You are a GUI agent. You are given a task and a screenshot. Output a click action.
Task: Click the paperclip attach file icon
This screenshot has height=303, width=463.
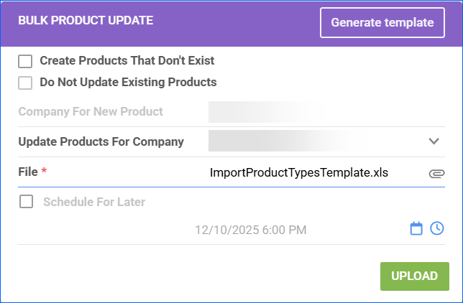(436, 173)
